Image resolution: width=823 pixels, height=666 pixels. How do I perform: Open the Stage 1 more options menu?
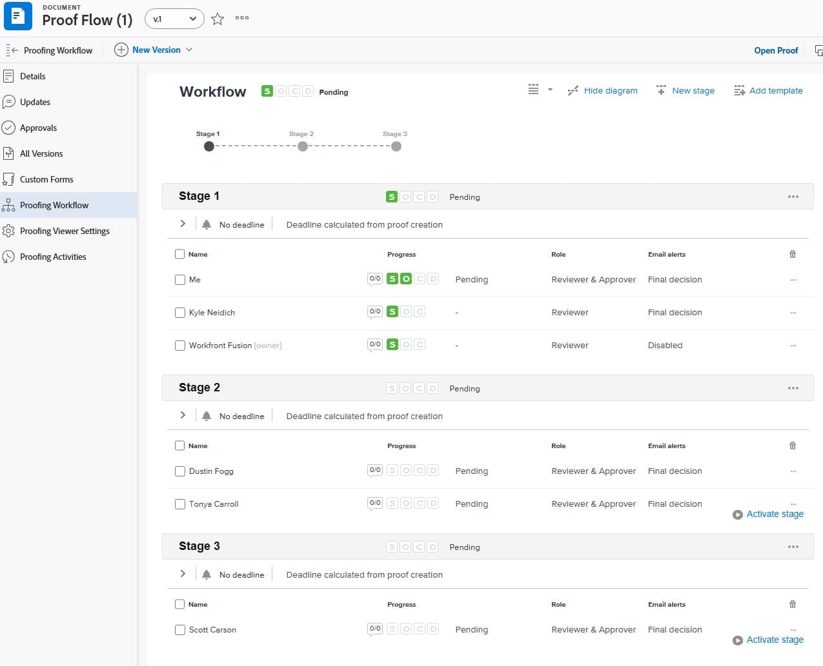[793, 197]
